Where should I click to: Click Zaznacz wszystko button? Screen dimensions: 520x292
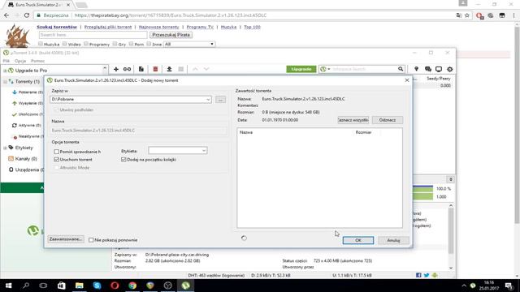coord(353,120)
